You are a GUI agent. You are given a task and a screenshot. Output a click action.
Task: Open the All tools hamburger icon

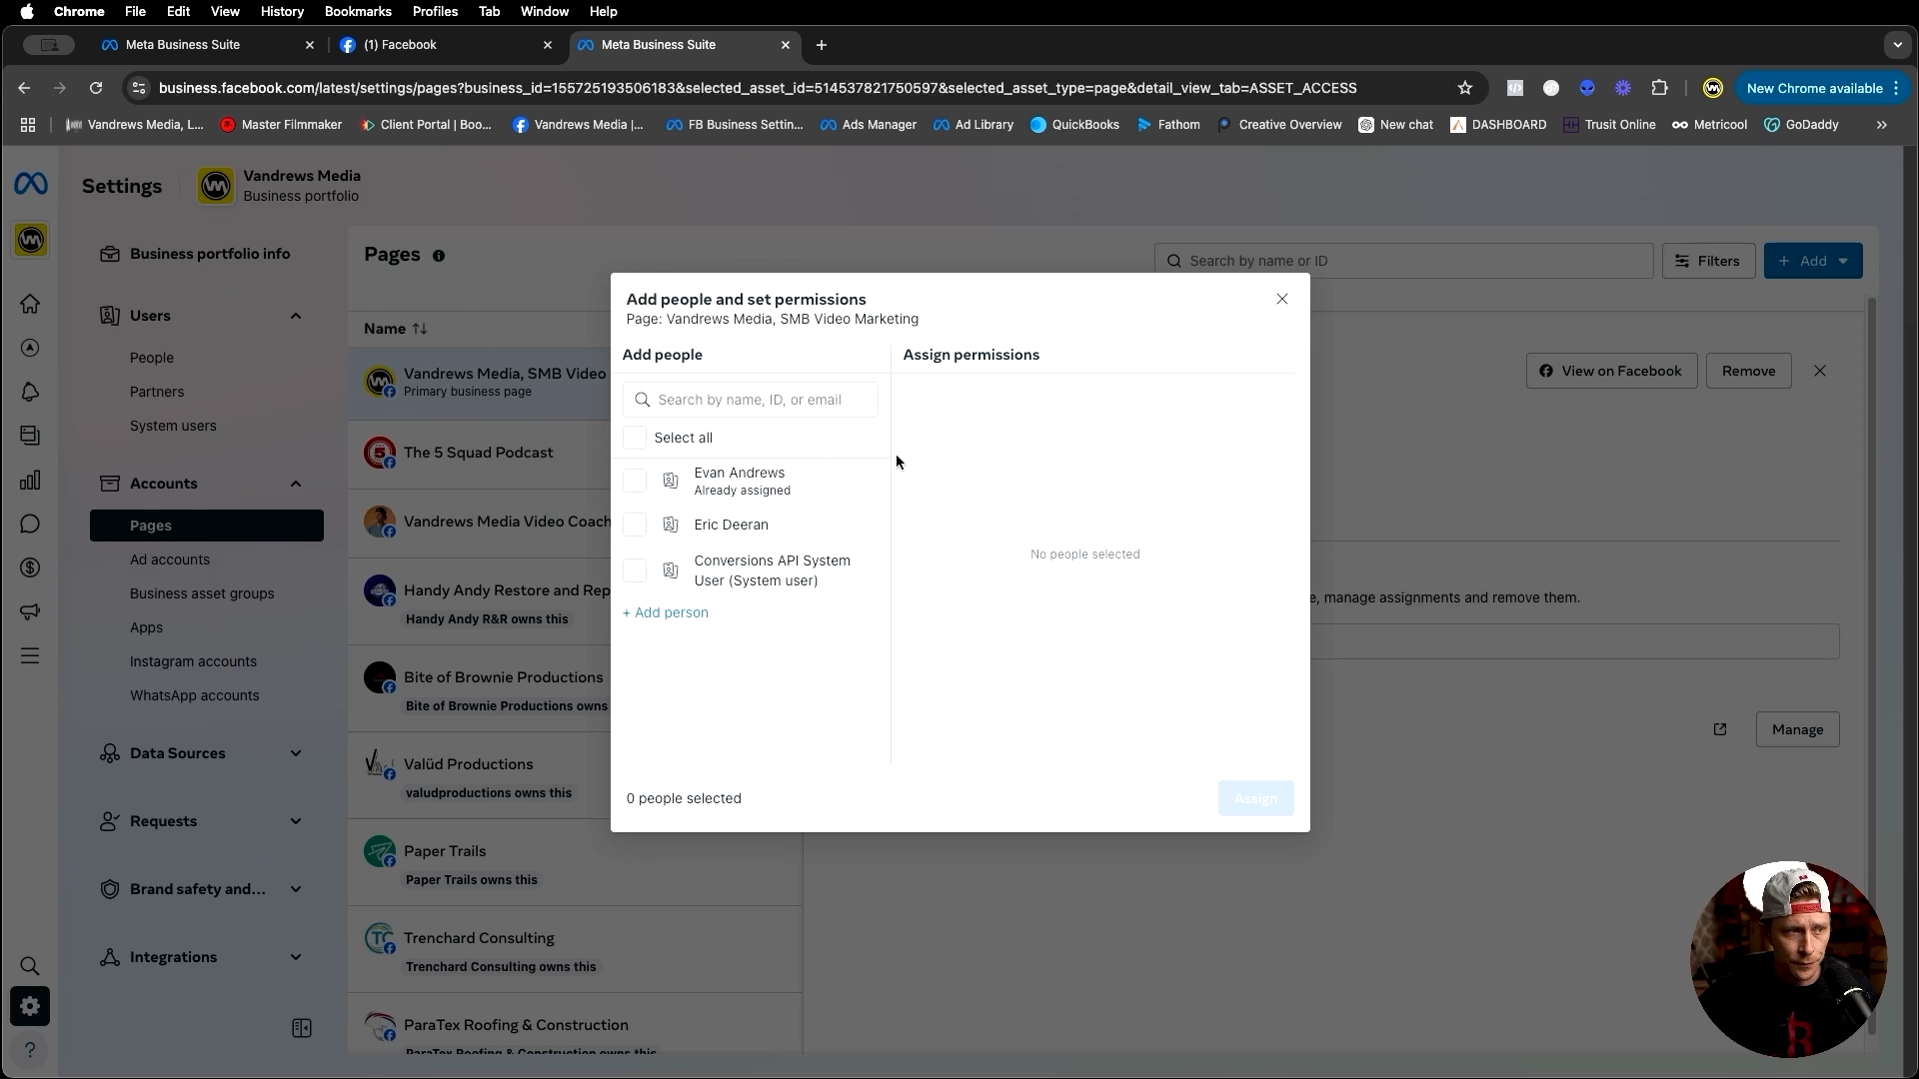(x=30, y=655)
